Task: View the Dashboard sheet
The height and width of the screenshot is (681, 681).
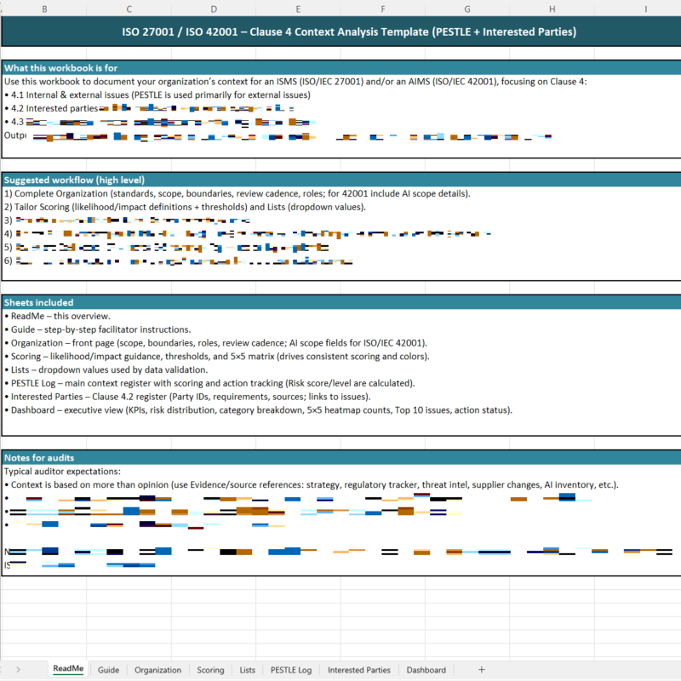Action: click(x=426, y=670)
